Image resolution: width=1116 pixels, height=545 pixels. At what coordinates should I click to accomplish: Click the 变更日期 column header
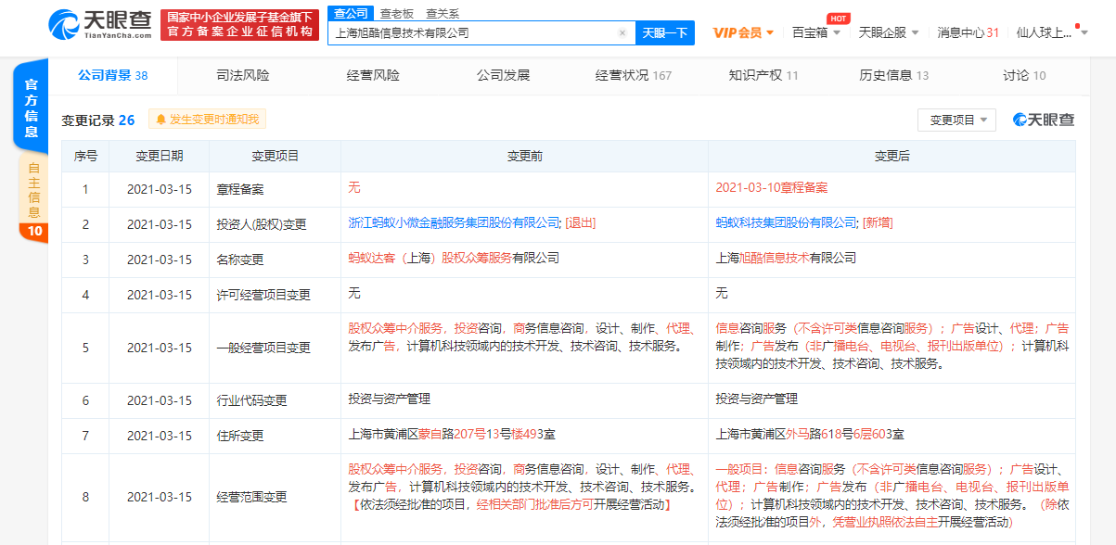coord(160,157)
